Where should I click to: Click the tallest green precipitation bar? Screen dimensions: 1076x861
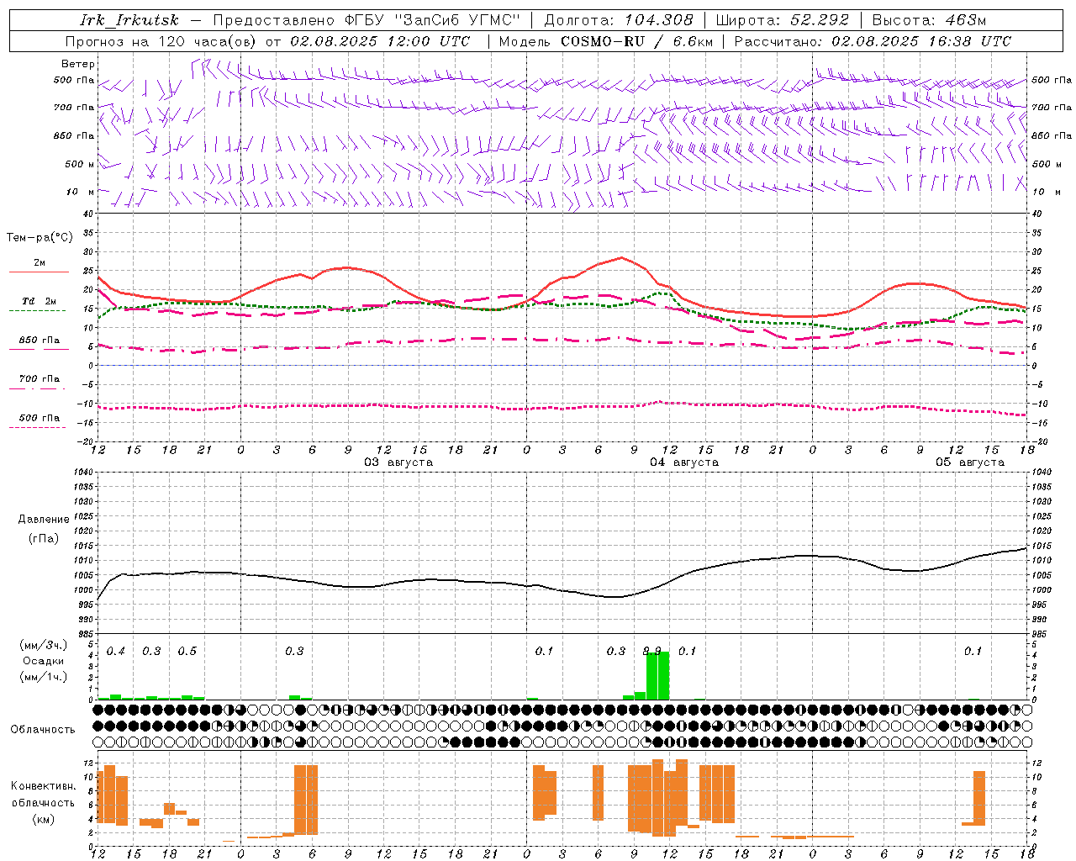(x=664, y=675)
